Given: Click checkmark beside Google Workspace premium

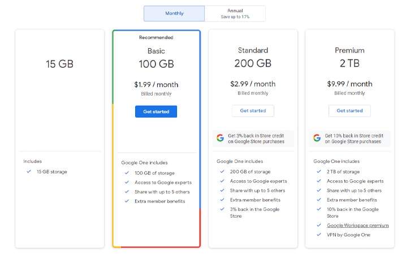Looking at the screenshot, I should click(x=319, y=225).
